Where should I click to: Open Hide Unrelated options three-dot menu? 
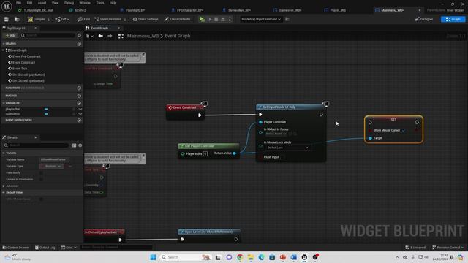pos(125,19)
